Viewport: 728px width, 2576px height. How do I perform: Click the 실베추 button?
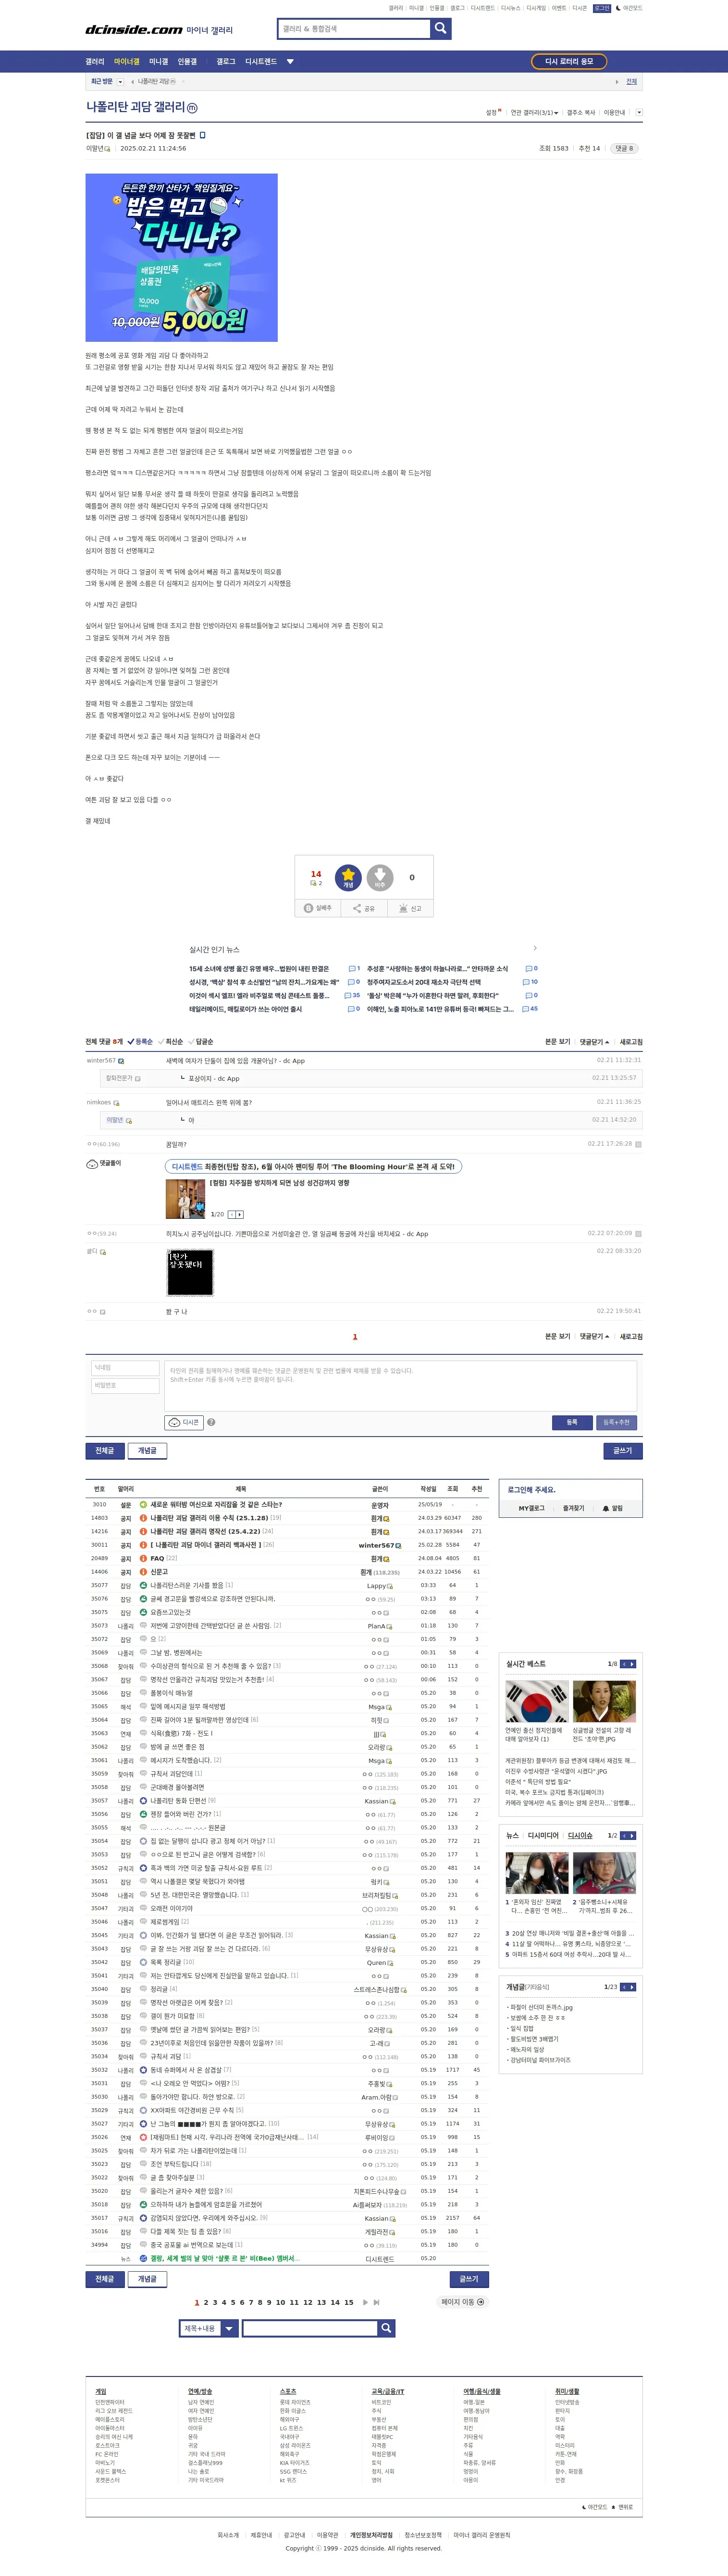point(318,908)
